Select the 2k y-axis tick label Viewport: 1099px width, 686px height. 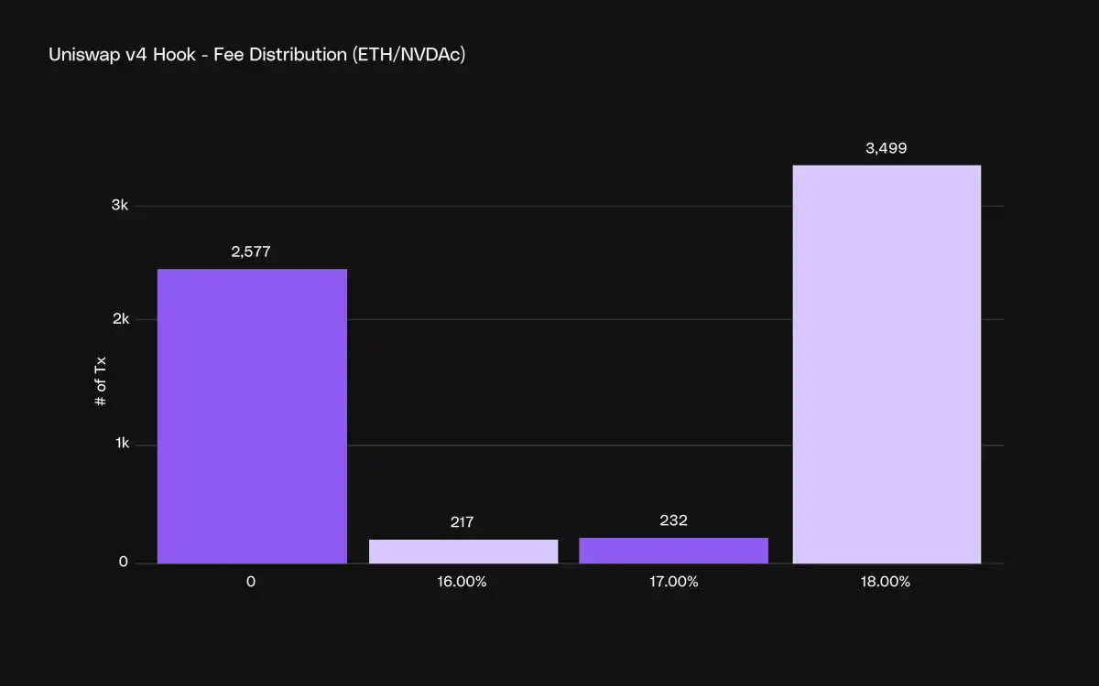tap(119, 319)
